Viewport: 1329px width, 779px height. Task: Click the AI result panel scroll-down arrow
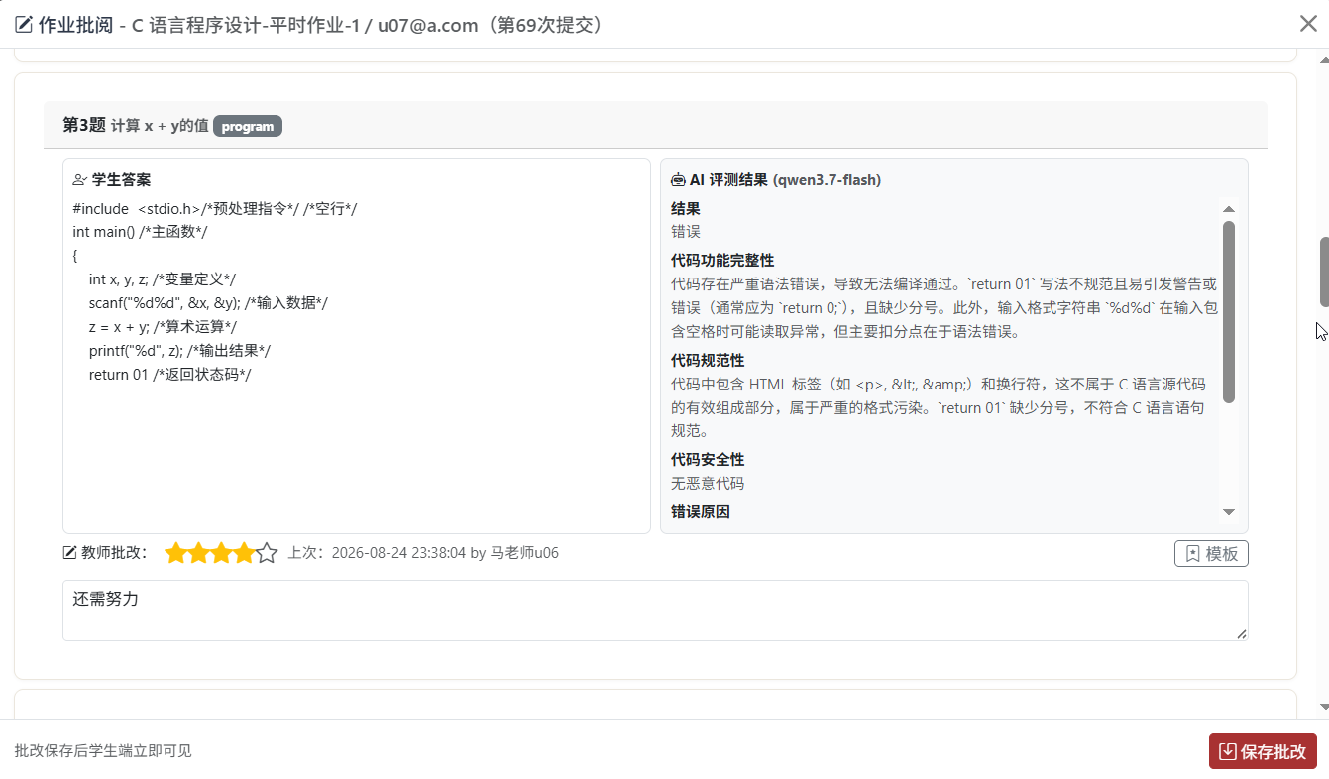(x=1229, y=512)
